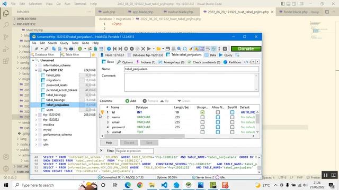
Task: Click the cancel editing X toolbar icon
Action: click(143, 49)
